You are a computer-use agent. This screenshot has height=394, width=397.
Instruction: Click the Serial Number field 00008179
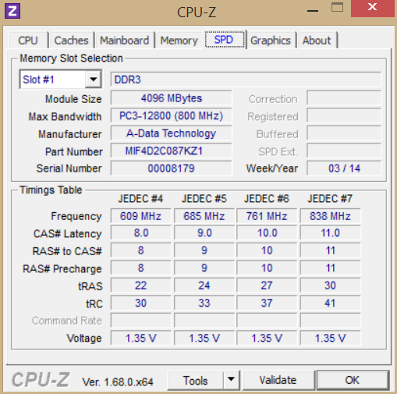click(x=171, y=169)
